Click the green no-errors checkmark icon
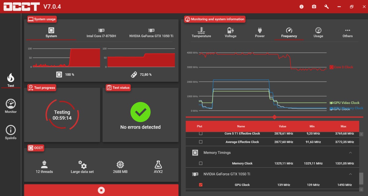Viewport: 368px width, 196px height. [x=140, y=112]
